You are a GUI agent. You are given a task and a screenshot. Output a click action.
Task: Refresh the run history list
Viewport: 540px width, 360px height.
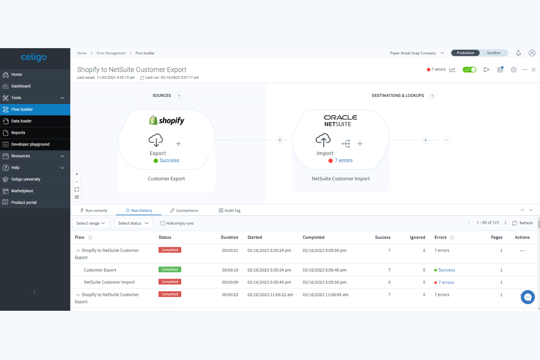522,223
